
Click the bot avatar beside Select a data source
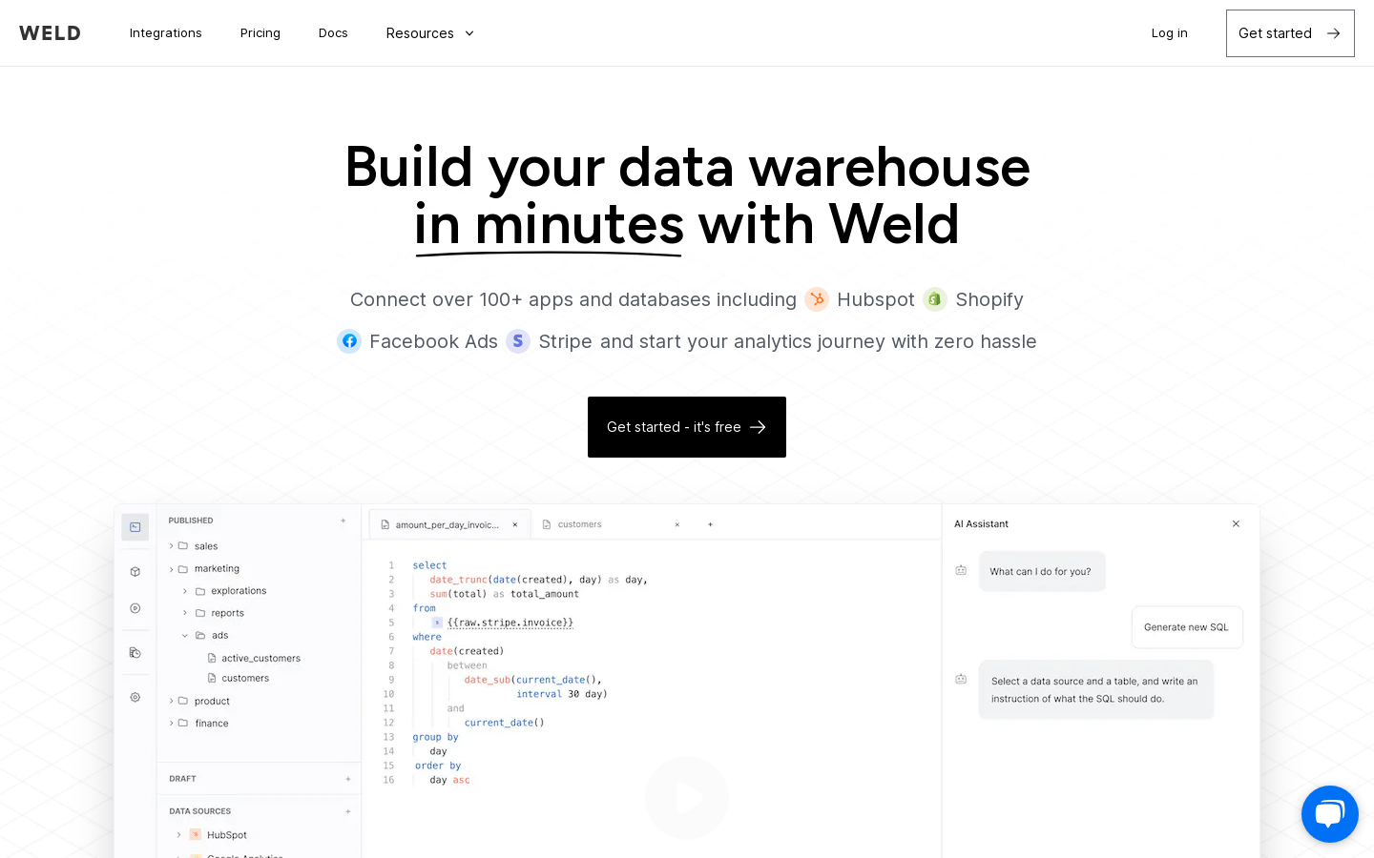961,679
